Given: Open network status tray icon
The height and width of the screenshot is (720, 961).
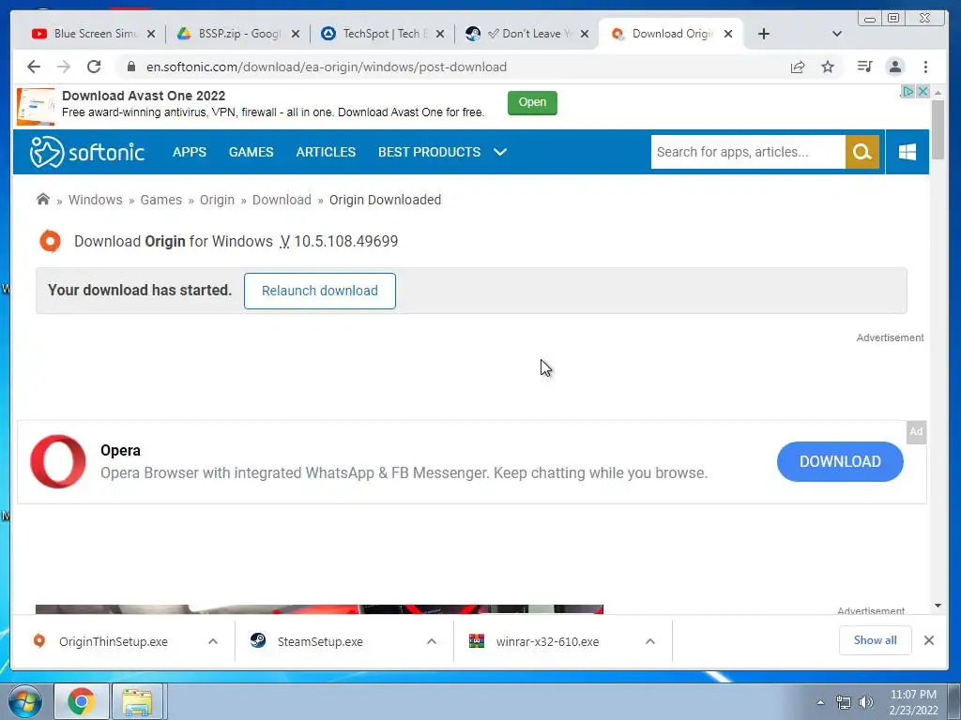Looking at the screenshot, I should point(844,702).
